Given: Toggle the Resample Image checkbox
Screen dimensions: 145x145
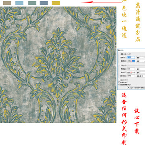Looking at the screenshot, I should click(119, 85).
